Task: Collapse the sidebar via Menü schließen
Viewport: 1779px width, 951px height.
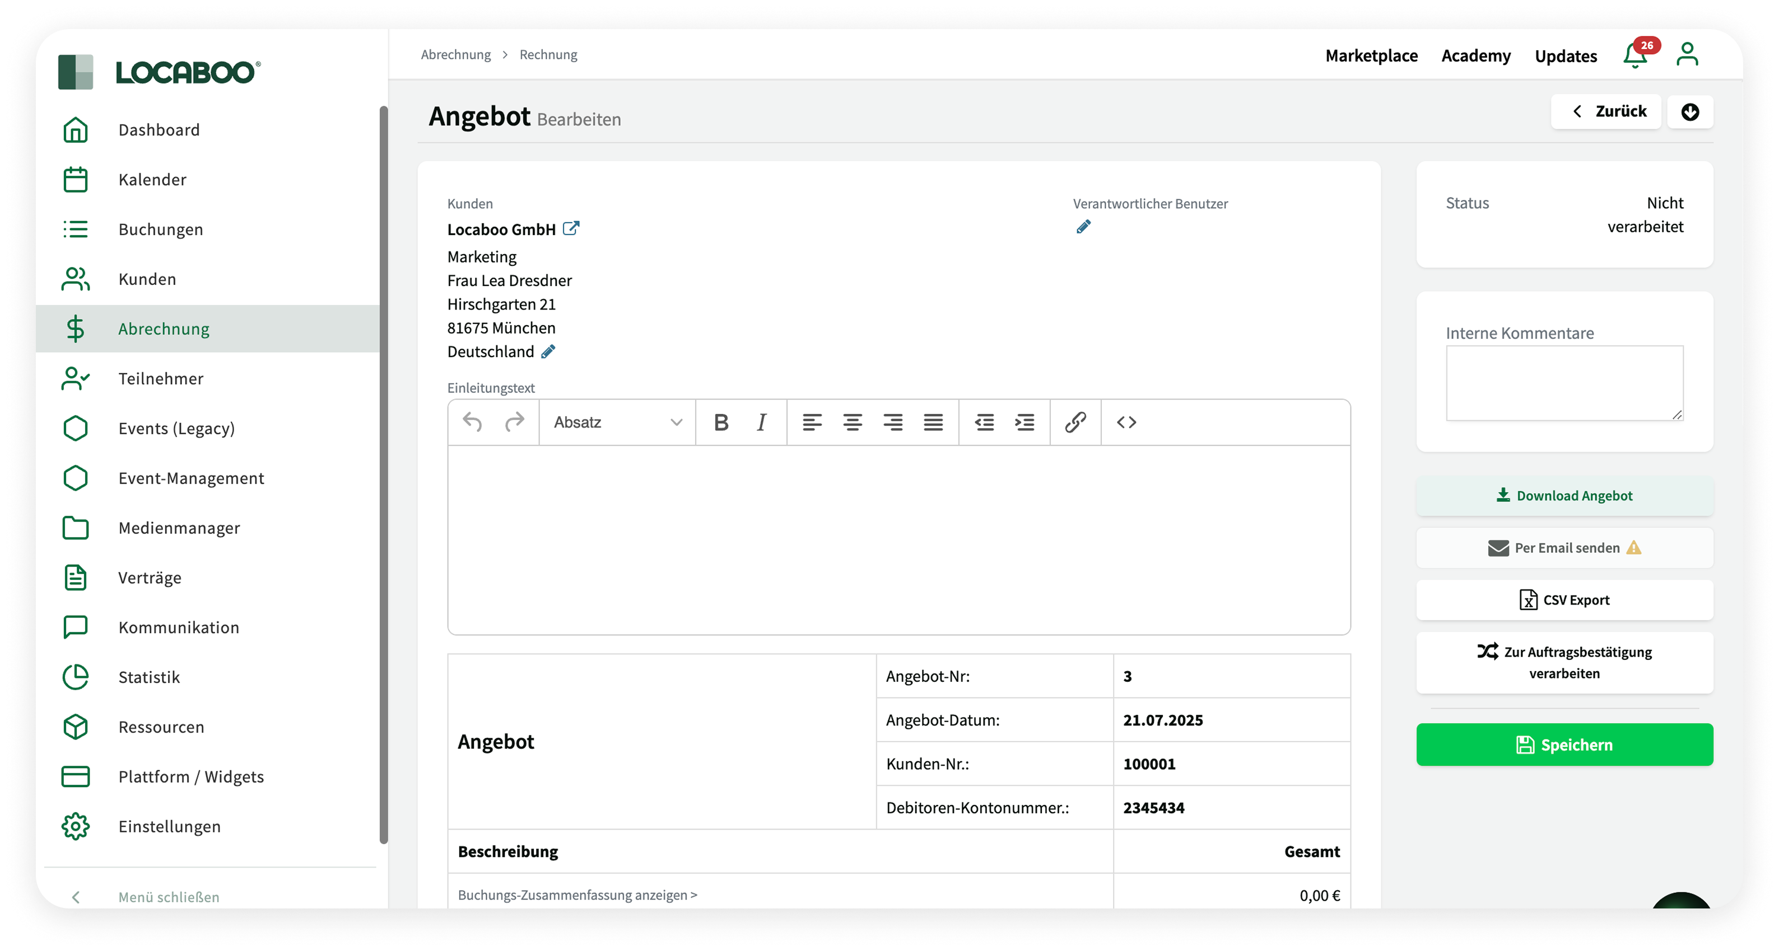Action: point(168,897)
